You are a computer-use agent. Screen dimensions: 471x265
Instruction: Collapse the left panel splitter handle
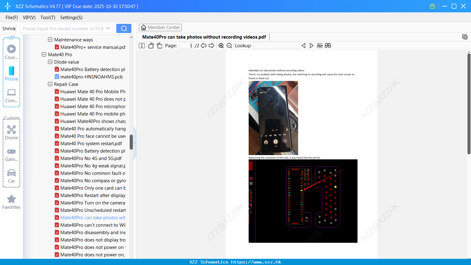[x=135, y=143]
